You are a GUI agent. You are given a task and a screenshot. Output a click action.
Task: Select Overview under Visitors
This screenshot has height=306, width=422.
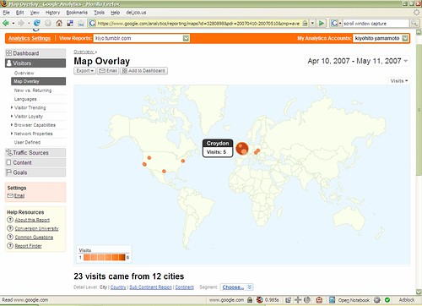pyautogui.click(x=24, y=73)
